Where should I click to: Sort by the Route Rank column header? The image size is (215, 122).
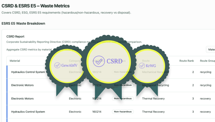tap(186, 61)
